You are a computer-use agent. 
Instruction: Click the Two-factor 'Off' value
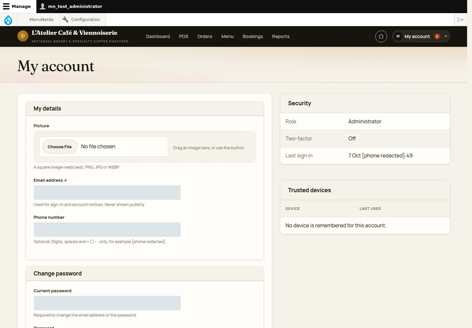coord(352,139)
